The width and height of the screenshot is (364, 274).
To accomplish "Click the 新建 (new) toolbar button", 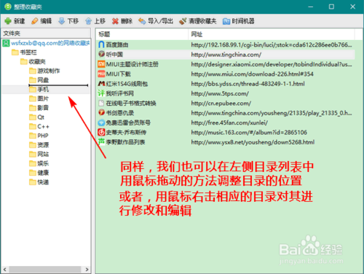I will 15,21.
